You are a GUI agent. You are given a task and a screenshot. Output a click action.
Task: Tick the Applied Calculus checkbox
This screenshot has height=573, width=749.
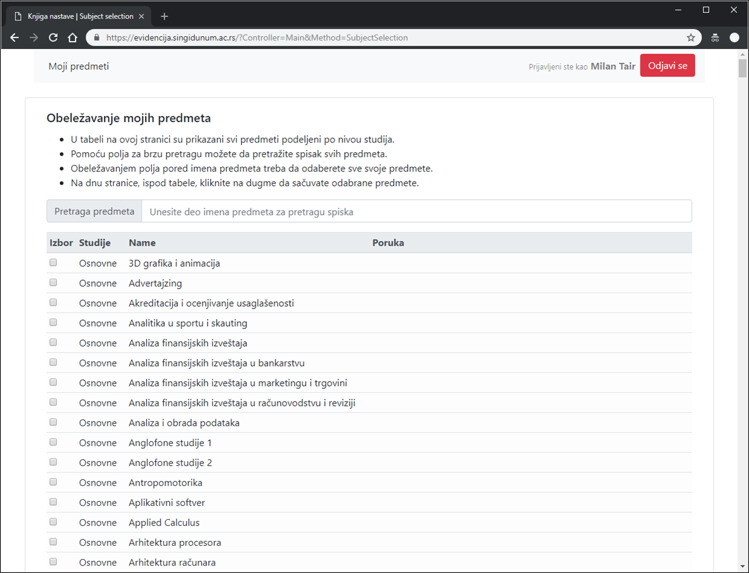[53, 522]
